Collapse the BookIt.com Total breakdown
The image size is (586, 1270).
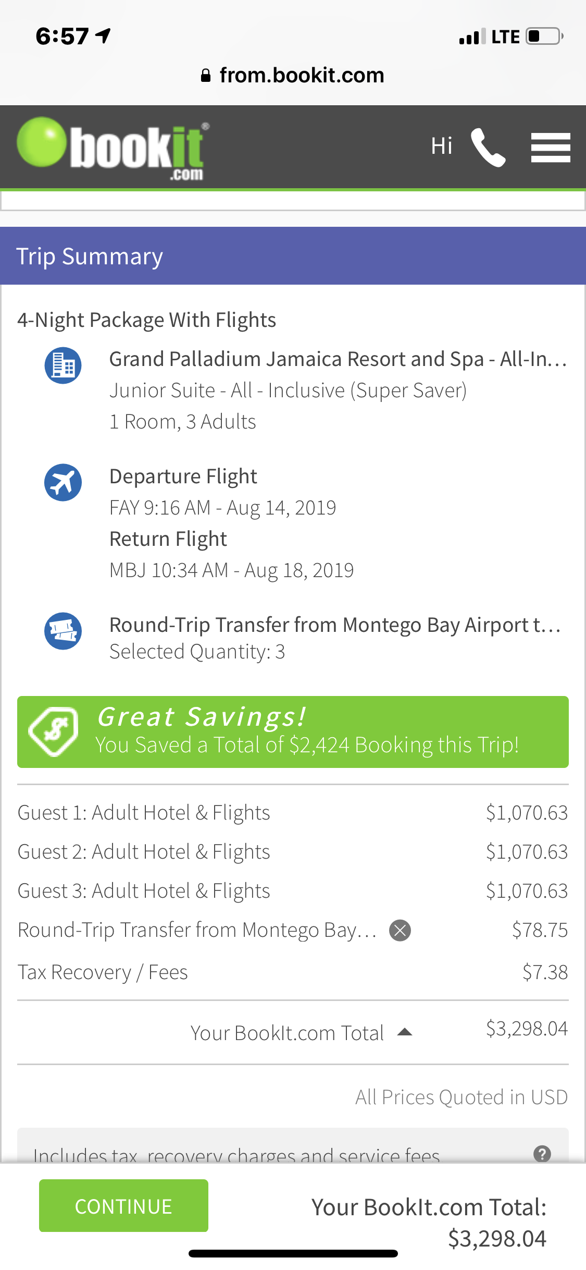[405, 1032]
